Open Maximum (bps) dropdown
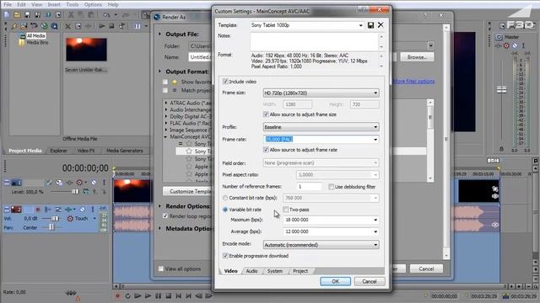 point(375,220)
